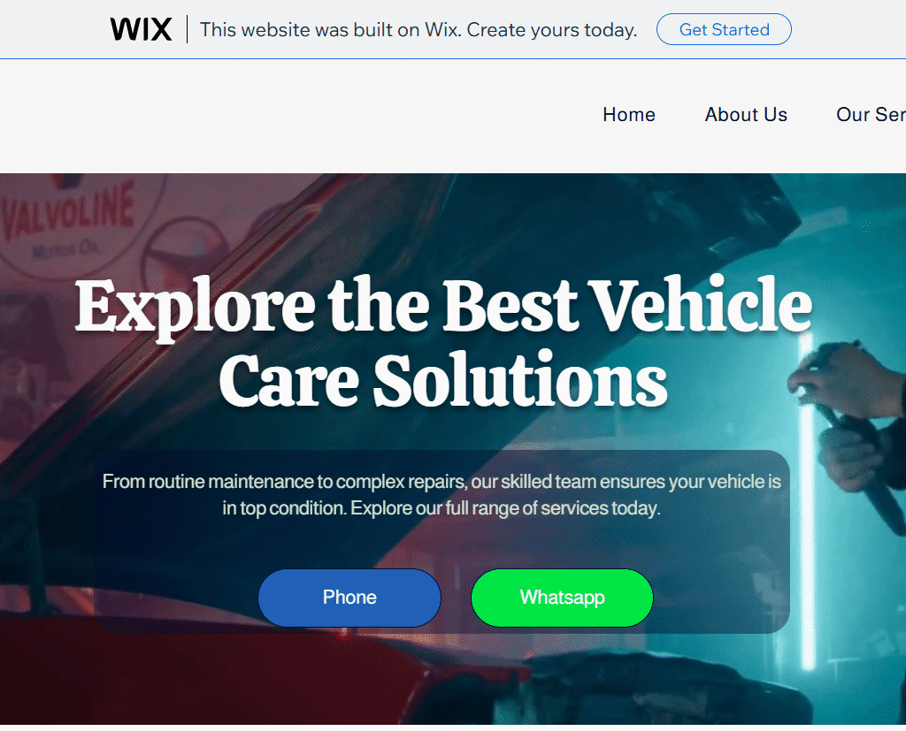Click the vertical divider beside the Wix logo
This screenshot has height=731, width=906.
188,29
